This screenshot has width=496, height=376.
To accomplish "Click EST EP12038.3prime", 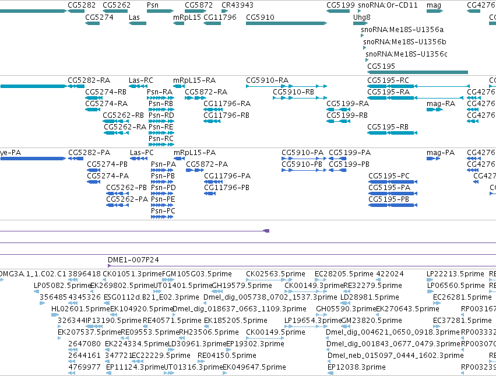I will tap(330, 373).
